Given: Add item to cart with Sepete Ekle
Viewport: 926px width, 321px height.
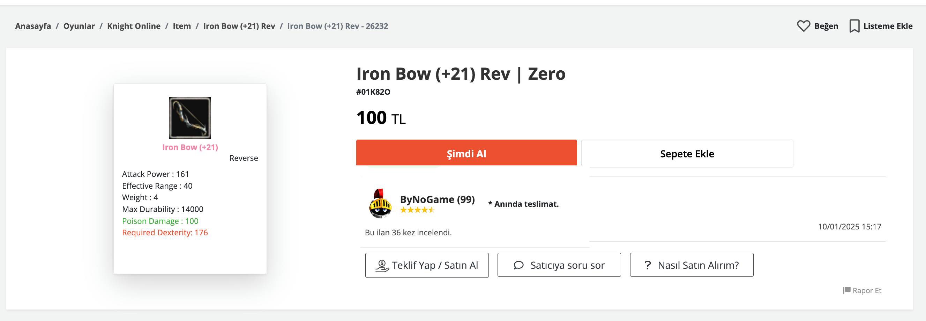Looking at the screenshot, I should (687, 154).
